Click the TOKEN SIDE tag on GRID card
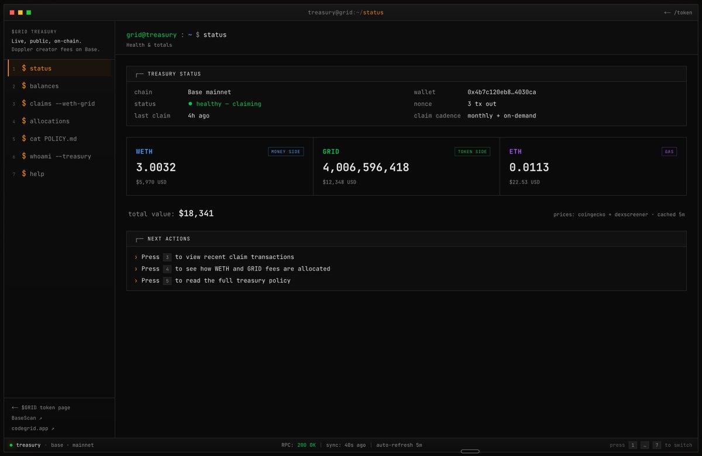This screenshot has width=702, height=456. (x=472, y=151)
